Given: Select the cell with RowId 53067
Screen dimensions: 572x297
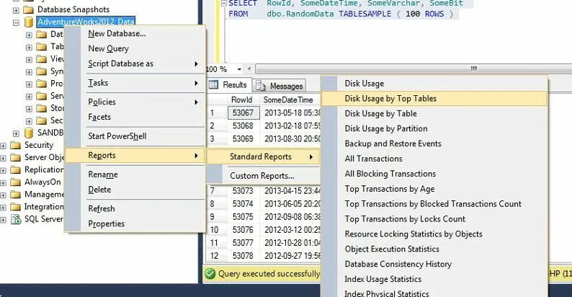Looking at the screenshot, I should 243,112.
